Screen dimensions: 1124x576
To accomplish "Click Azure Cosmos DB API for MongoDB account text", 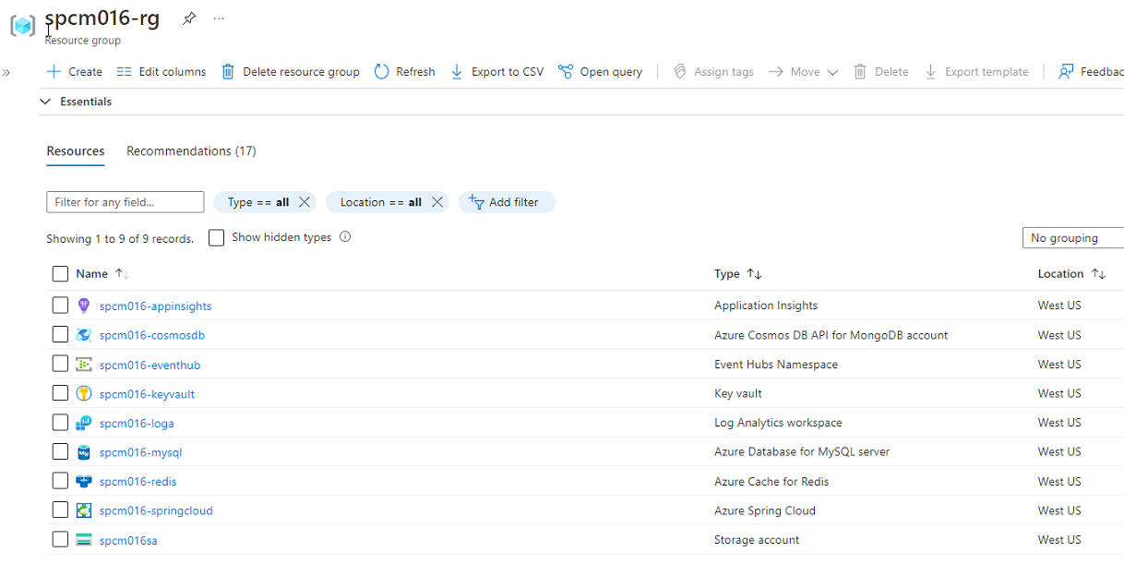I will [x=831, y=335].
